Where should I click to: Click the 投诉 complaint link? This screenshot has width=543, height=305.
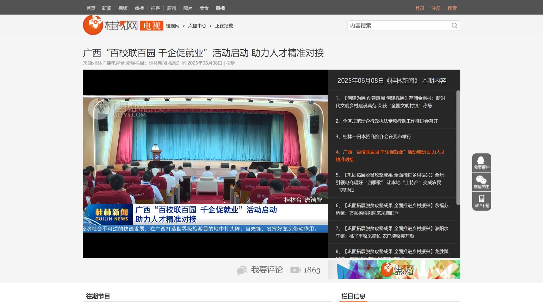tap(230, 63)
